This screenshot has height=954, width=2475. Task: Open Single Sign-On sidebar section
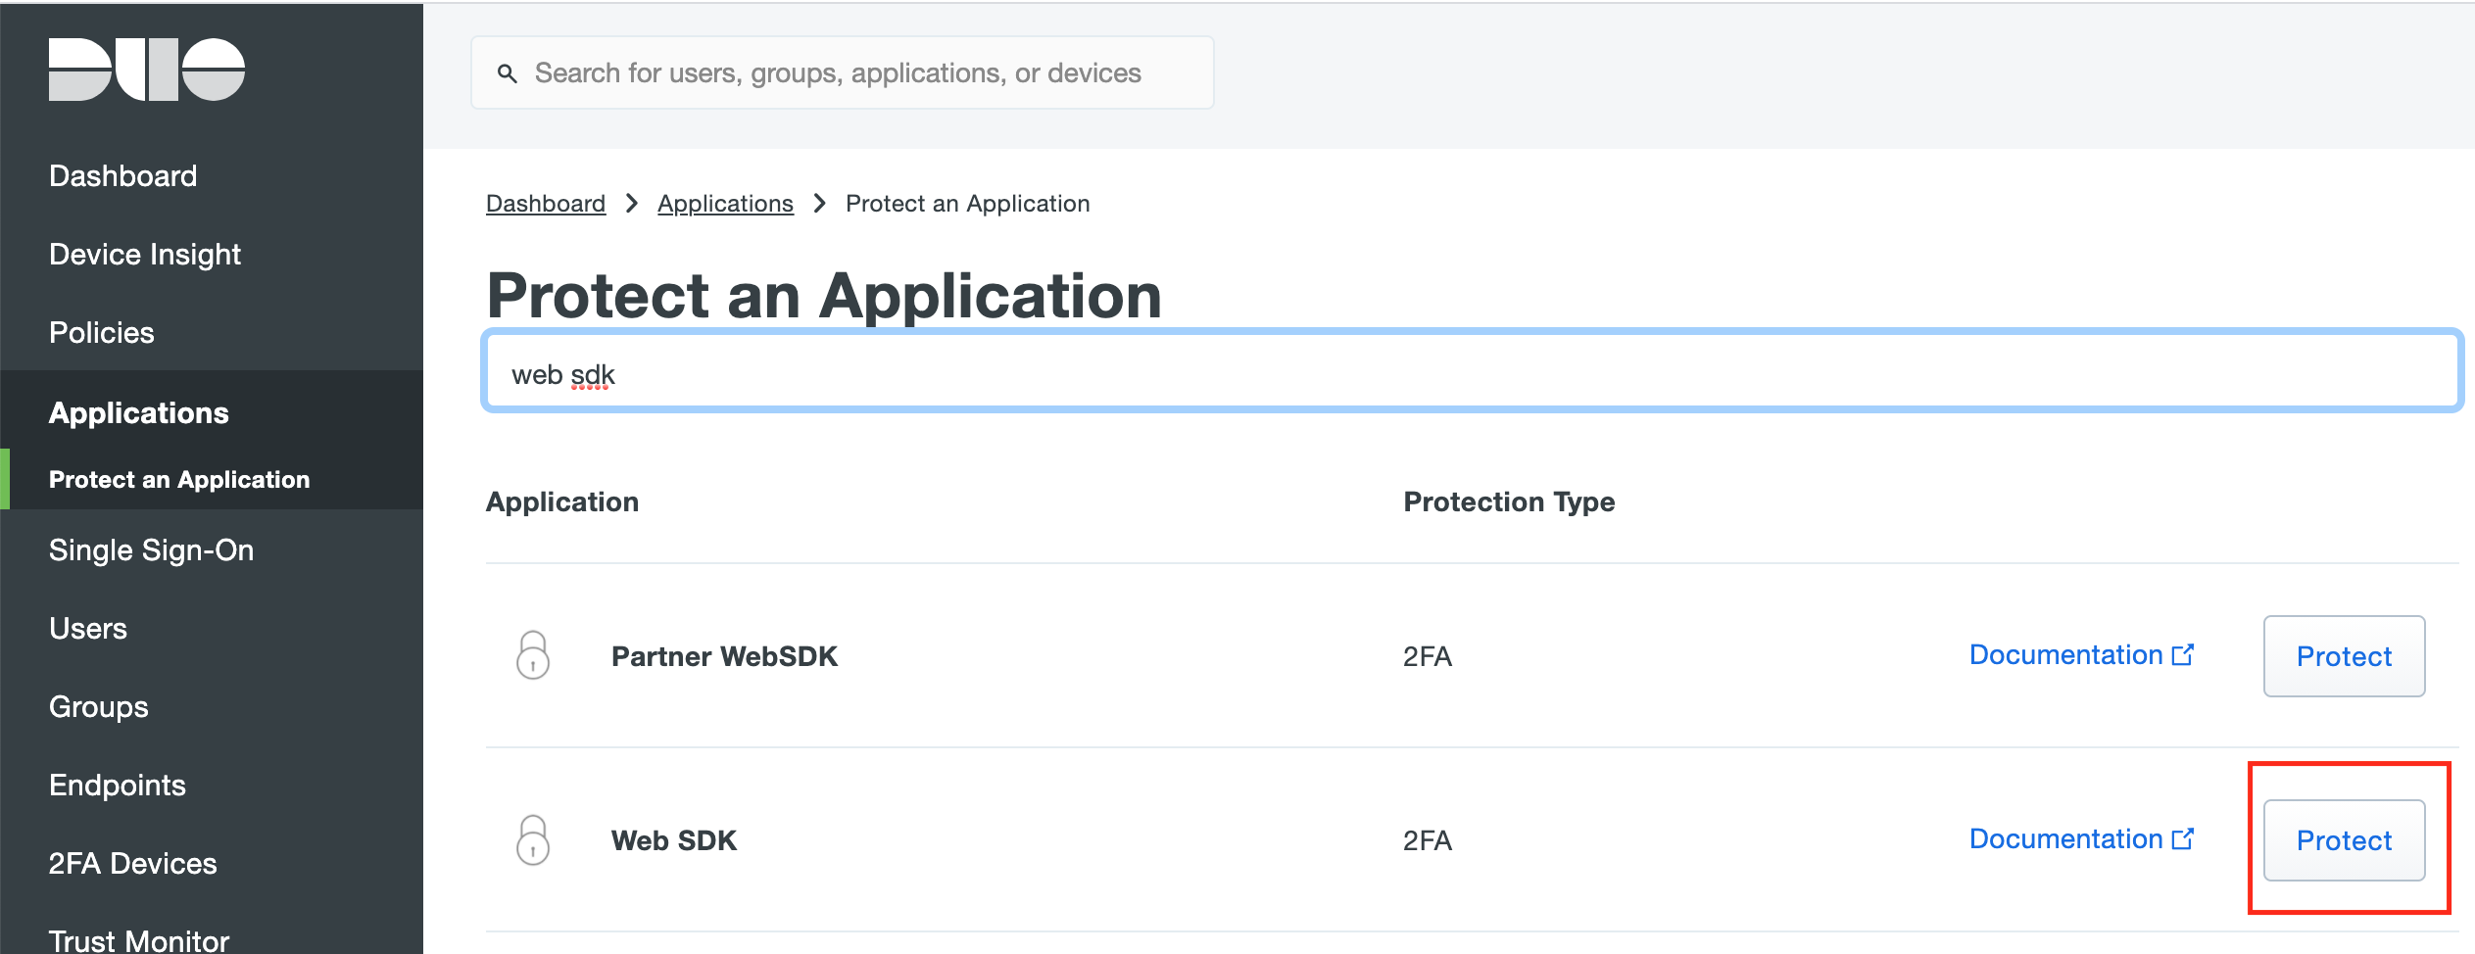tap(151, 550)
